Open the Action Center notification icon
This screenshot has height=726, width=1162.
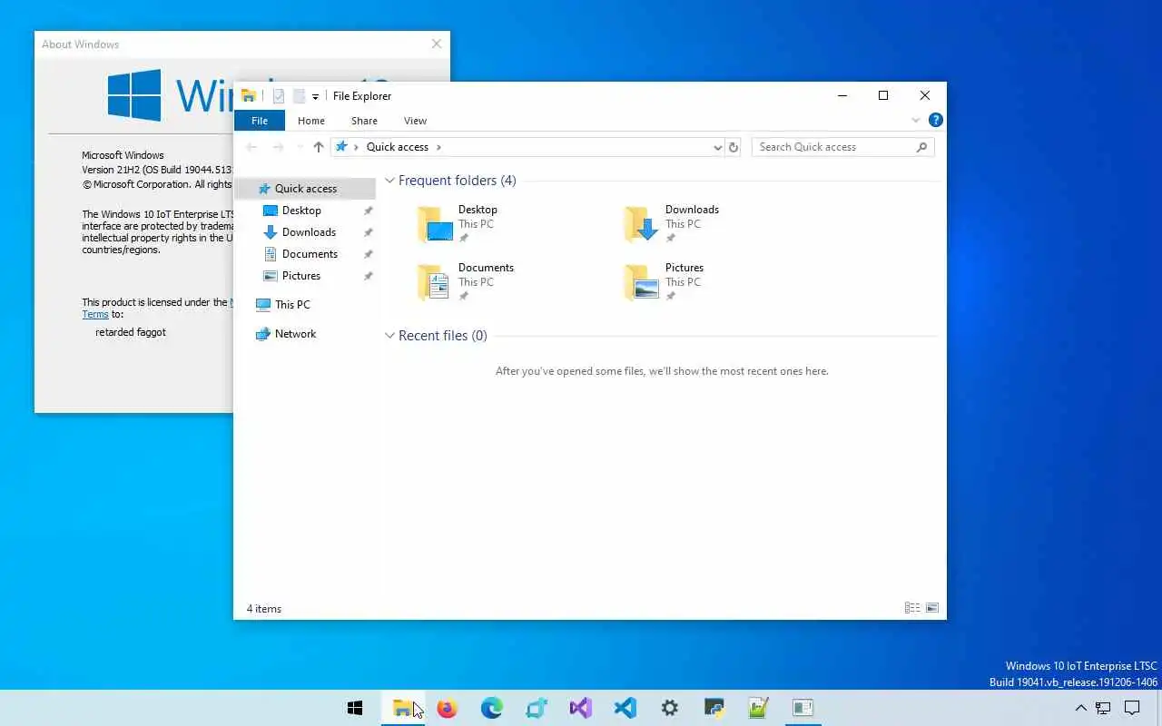pos(1132,708)
